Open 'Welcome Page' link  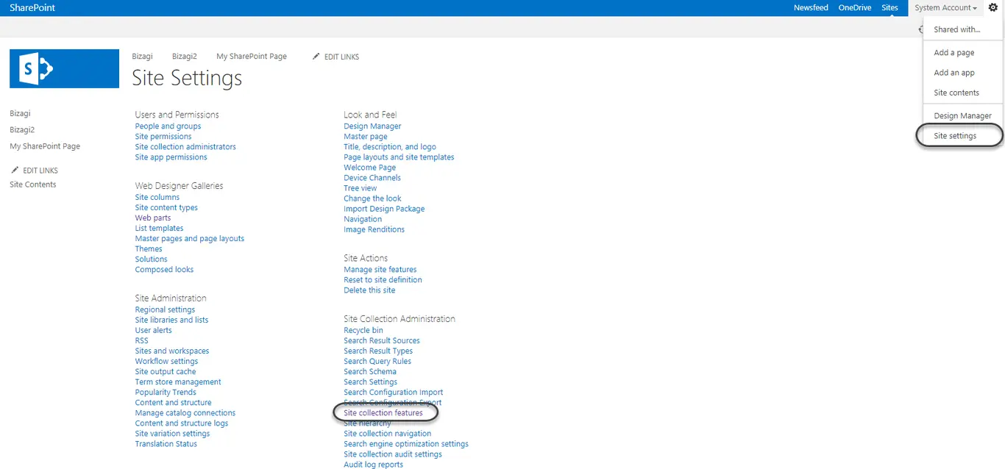pos(369,168)
